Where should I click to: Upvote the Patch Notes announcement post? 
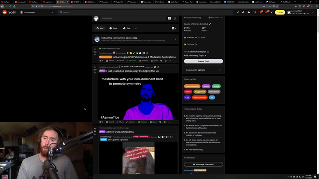point(95,49)
